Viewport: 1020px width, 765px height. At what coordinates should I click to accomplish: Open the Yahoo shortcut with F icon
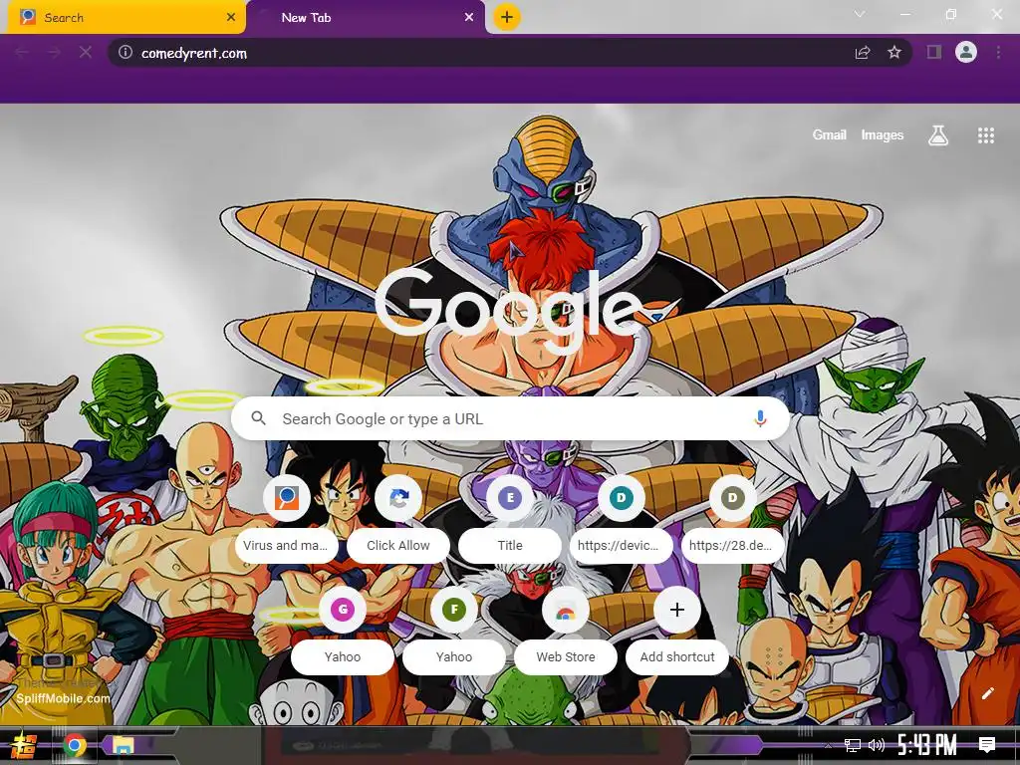[x=454, y=630]
